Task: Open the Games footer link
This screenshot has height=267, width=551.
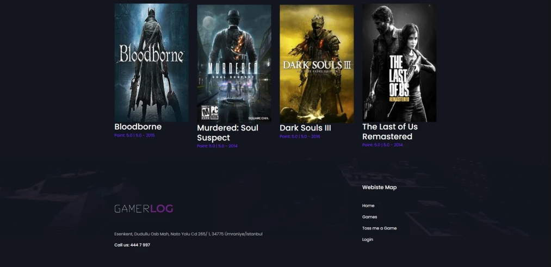Action: point(370,217)
